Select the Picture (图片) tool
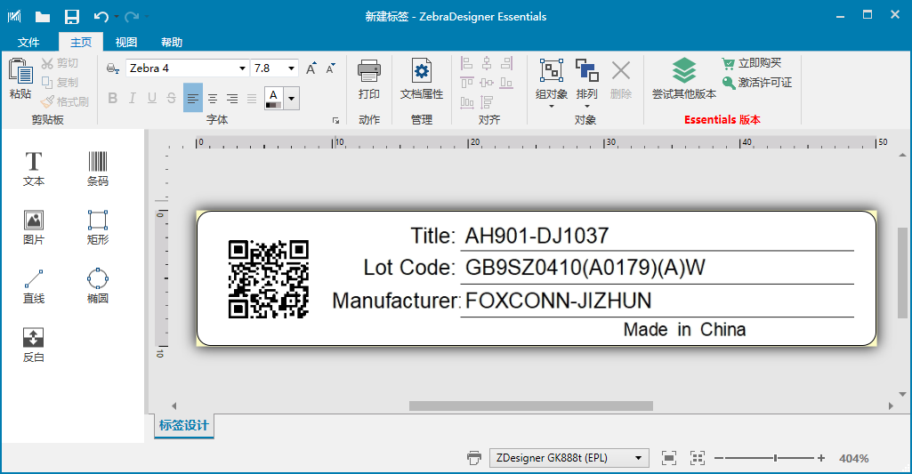The image size is (912, 474). 34,228
